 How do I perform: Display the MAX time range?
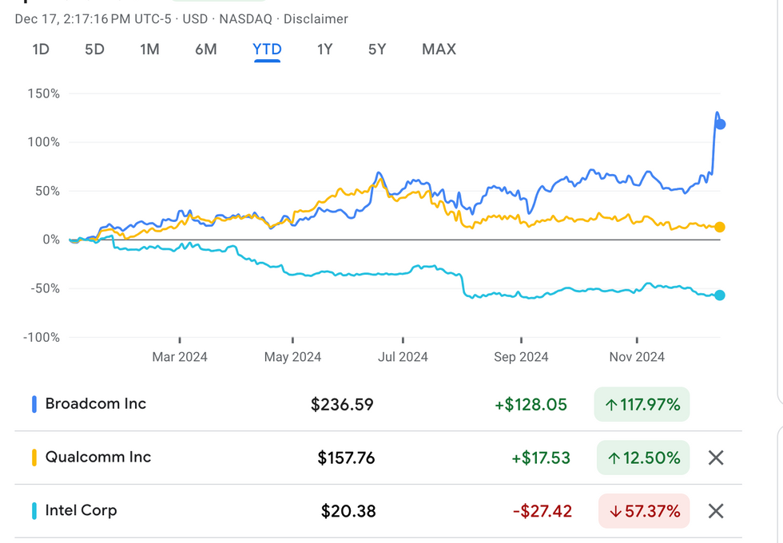point(439,50)
